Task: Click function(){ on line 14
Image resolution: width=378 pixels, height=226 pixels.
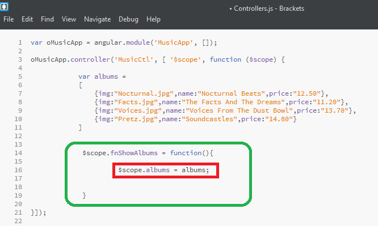Action: pyautogui.click(x=192, y=153)
